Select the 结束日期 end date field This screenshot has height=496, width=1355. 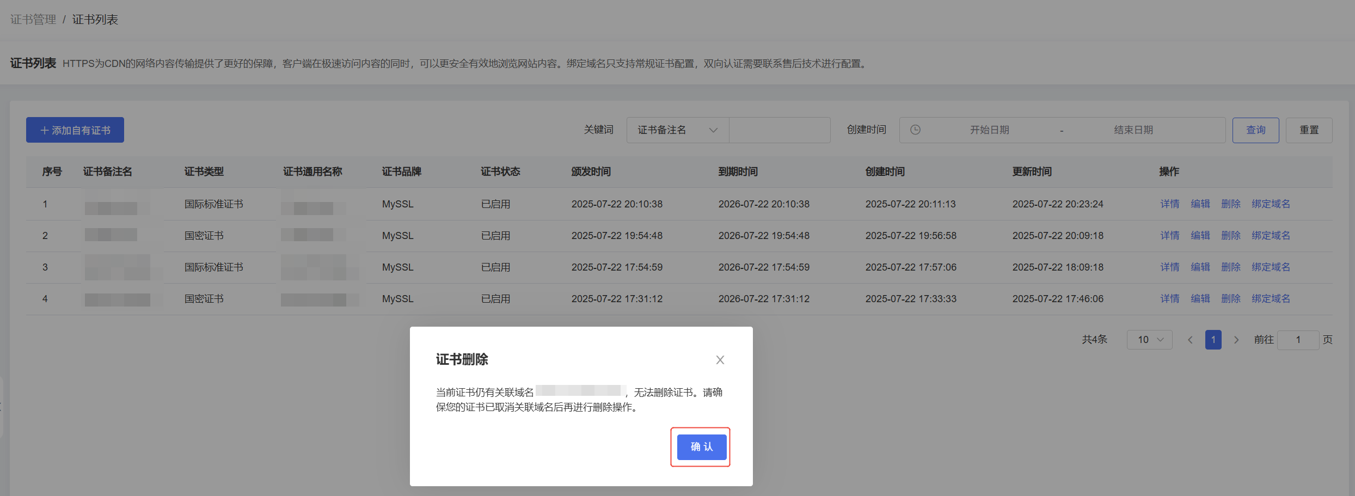click(1133, 130)
